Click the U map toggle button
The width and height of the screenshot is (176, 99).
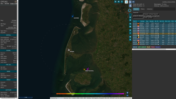pos(116,2)
